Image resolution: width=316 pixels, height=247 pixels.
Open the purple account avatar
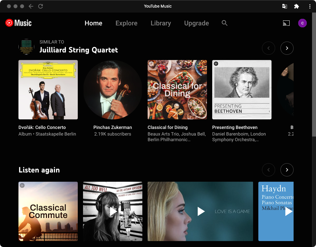[302, 23]
